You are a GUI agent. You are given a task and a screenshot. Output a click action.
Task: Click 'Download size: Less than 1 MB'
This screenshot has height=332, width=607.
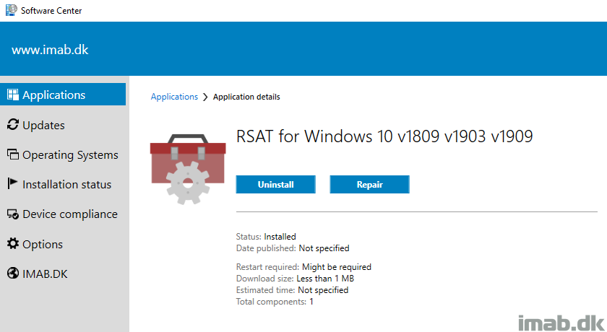[295, 279]
